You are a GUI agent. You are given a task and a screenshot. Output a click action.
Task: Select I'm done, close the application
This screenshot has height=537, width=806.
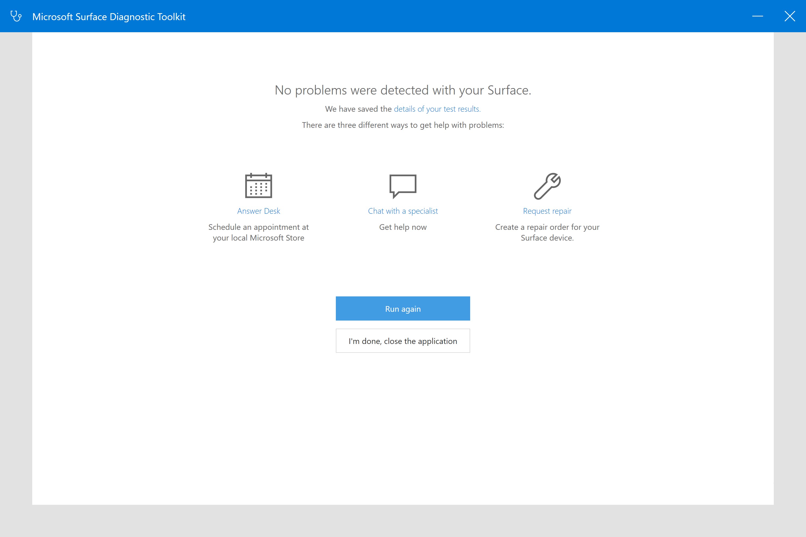(403, 341)
